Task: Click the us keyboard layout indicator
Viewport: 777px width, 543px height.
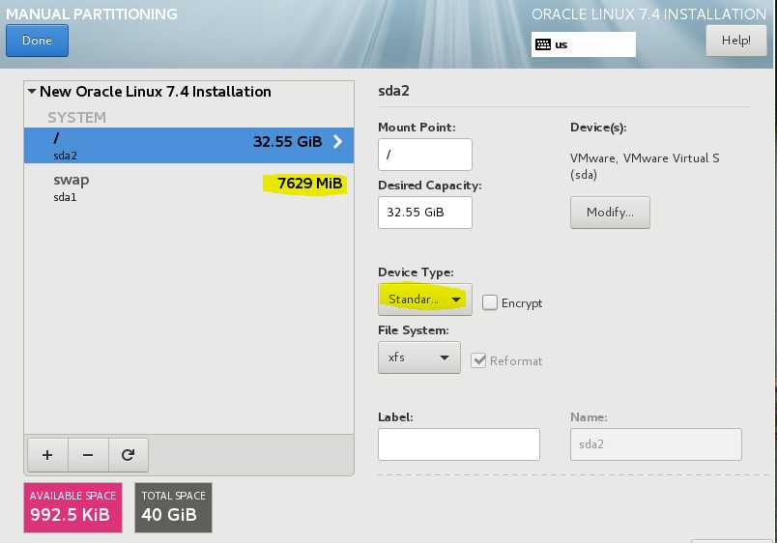Action: click(584, 44)
